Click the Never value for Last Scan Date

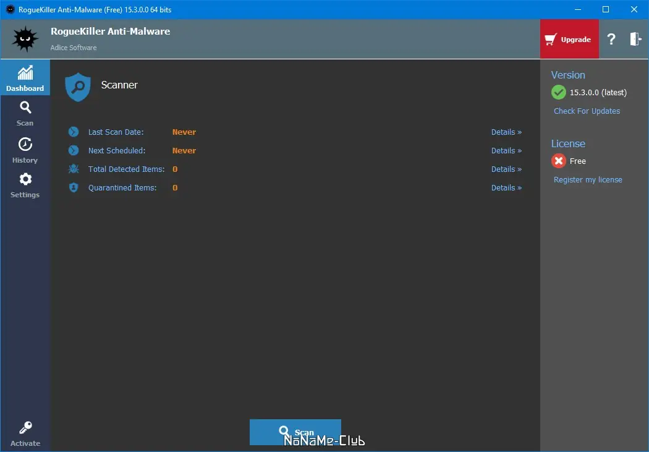click(x=184, y=132)
